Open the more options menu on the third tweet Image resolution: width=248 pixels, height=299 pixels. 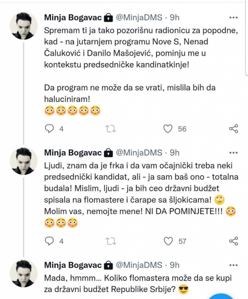234,265
